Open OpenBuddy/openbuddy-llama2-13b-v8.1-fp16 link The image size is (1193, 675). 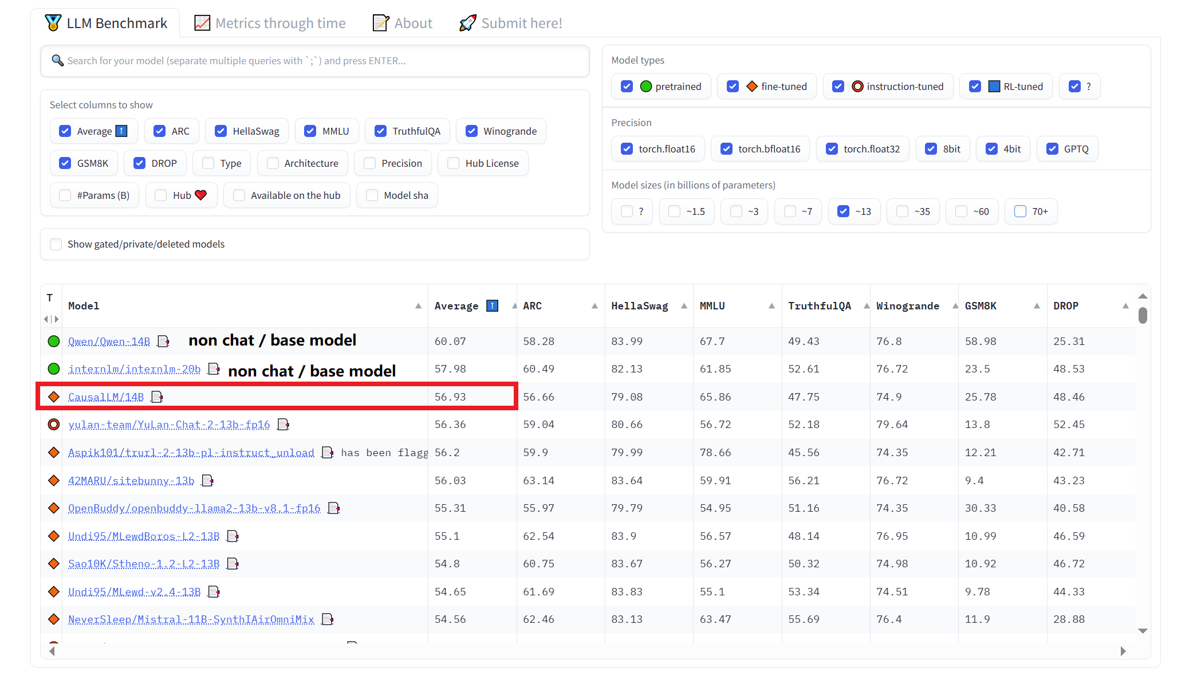click(x=194, y=508)
